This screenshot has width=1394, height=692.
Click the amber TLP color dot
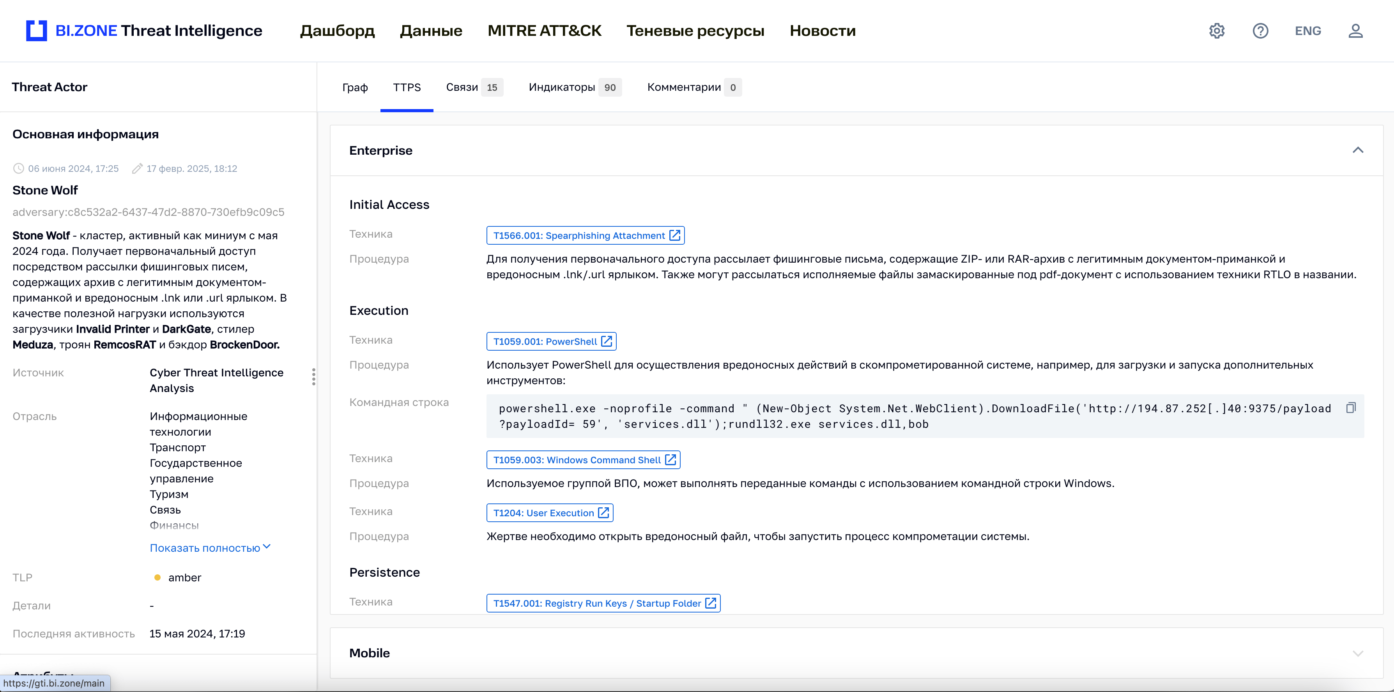pyautogui.click(x=157, y=577)
